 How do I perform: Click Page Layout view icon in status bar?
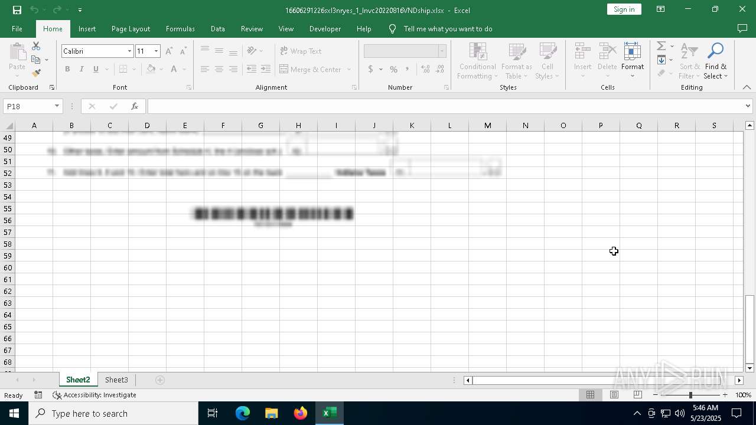(614, 395)
